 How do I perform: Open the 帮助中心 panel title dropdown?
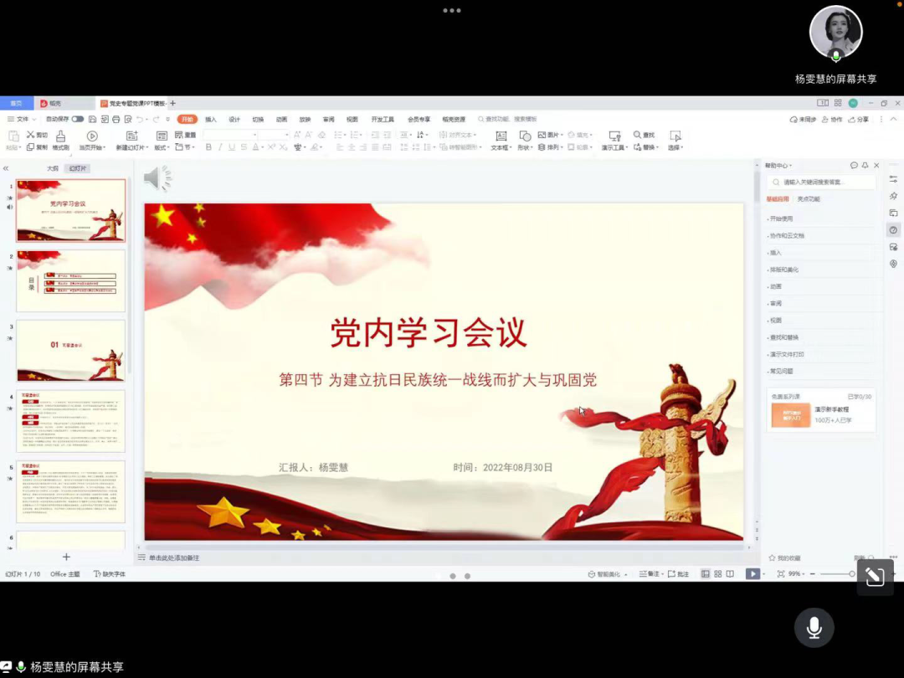point(778,166)
